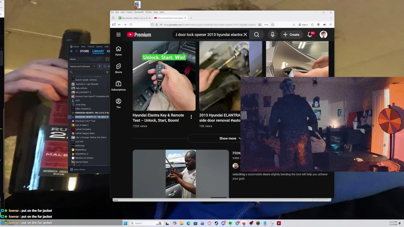This screenshot has height=227, width=404.
Task: Click the Firefox extensions puzzle icon
Action: pyautogui.click(x=312, y=25)
